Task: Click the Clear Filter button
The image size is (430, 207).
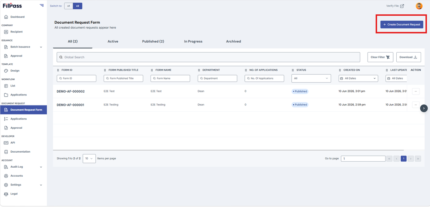Action: (380, 57)
